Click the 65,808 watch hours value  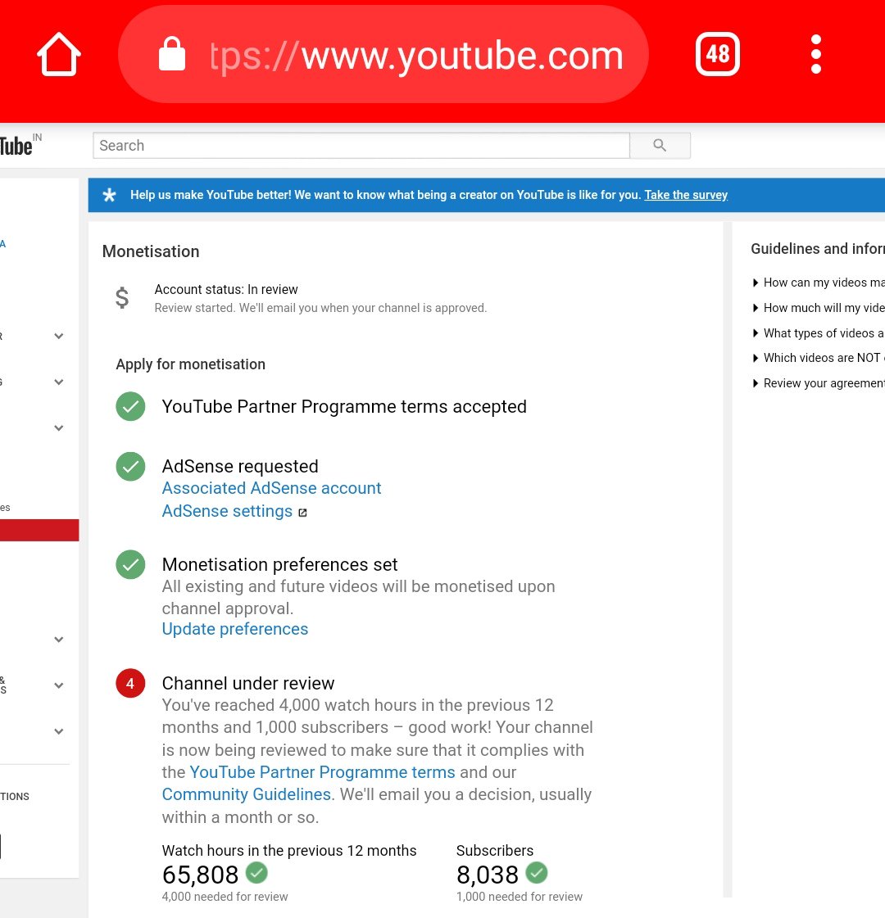click(x=200, y=875)
